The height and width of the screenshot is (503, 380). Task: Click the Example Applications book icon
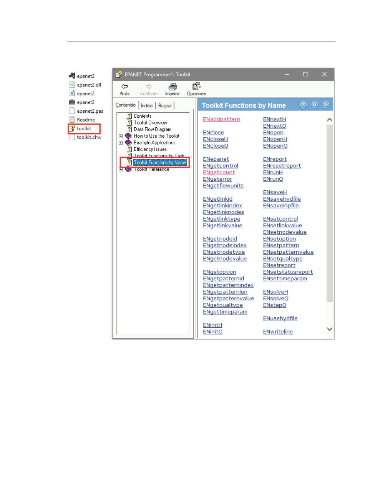(129, 143)
